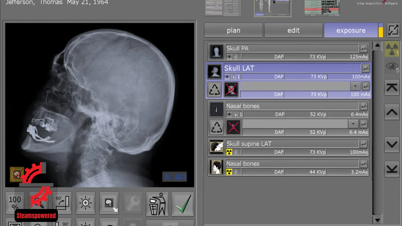Select the first Nasal bones thumbnail
The image size is (402, 226).
[x=216, y=109]
